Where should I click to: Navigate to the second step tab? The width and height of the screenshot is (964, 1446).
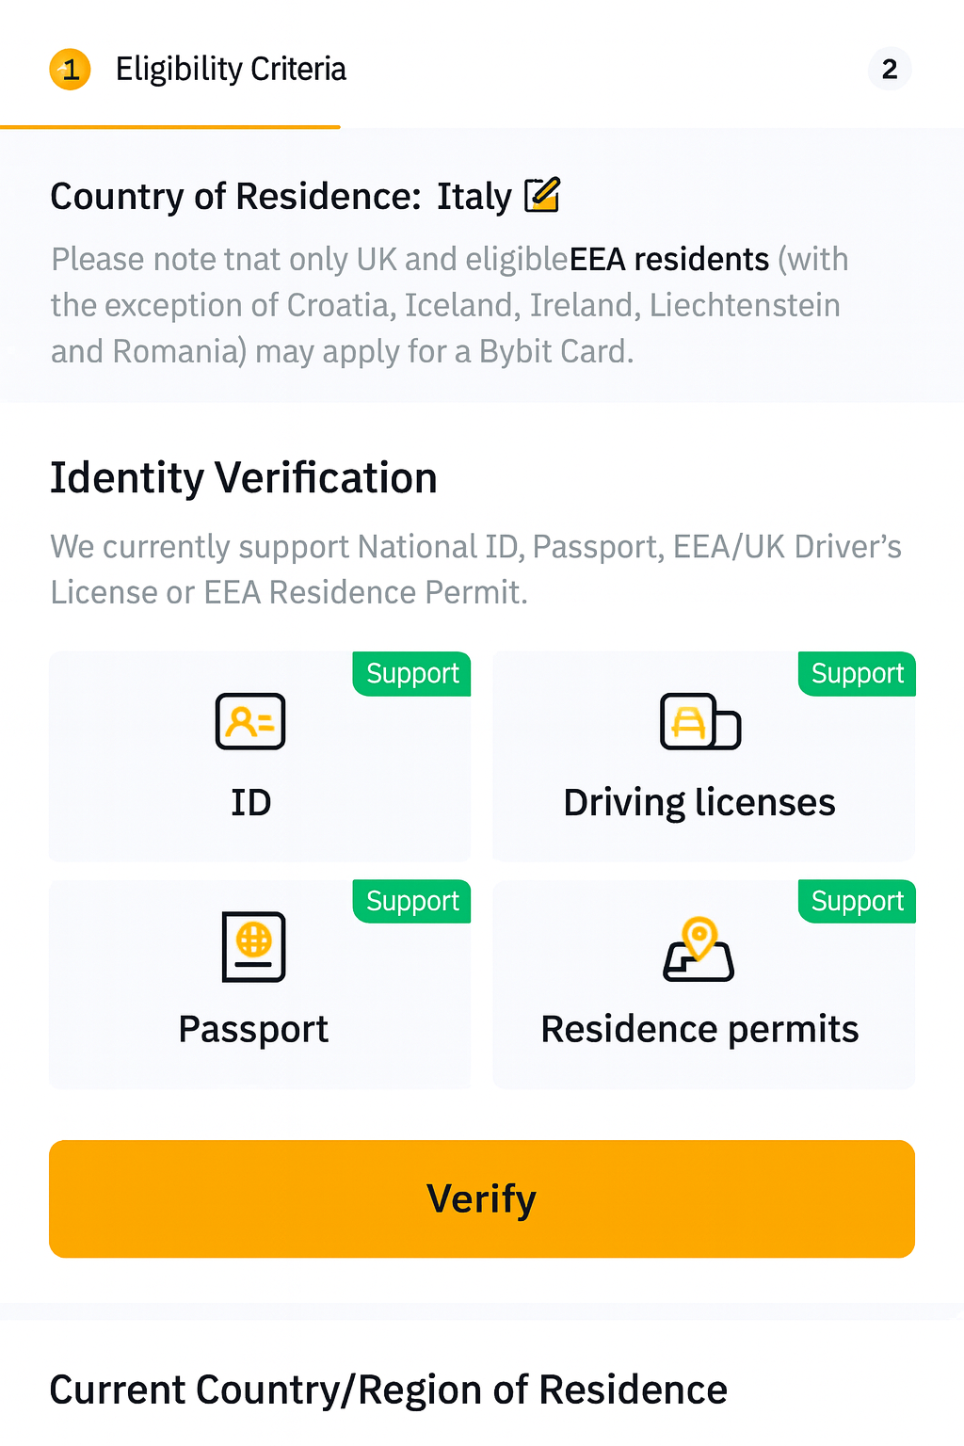coord(889,69)
